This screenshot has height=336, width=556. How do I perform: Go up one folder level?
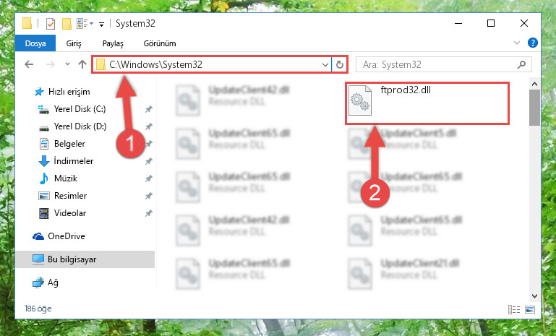pyautogui.click(x=82, y=64)
